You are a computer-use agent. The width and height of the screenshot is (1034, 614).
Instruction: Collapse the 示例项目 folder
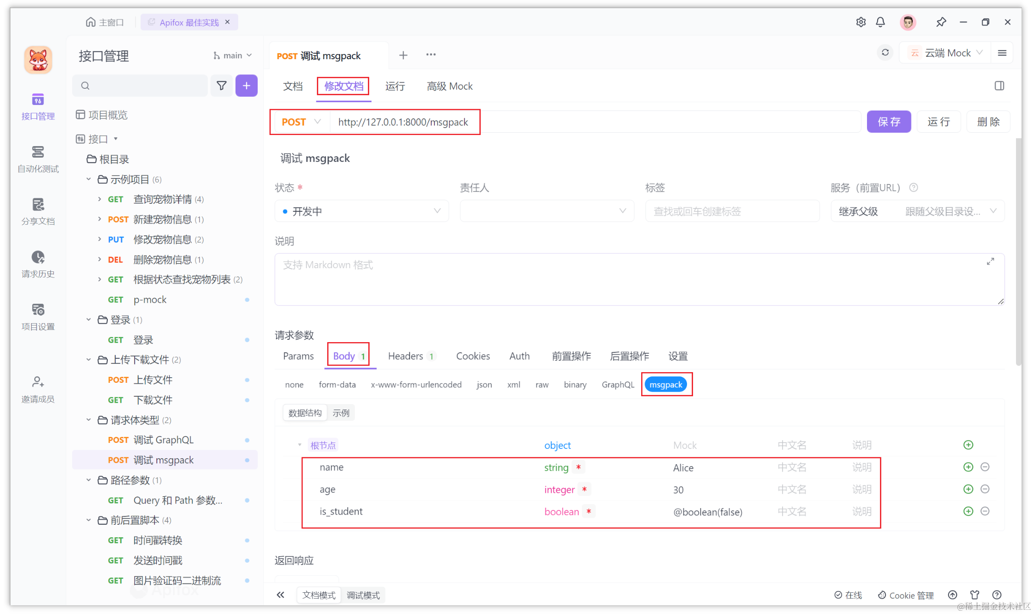[x=88, y=179]
